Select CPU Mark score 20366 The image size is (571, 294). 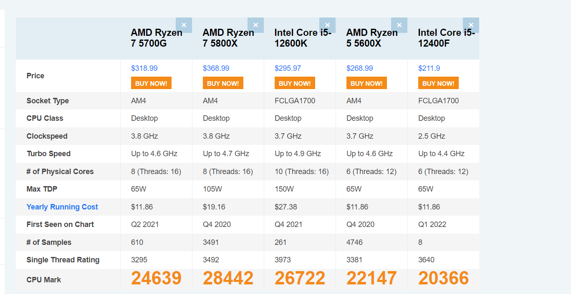tap(444, 278)
